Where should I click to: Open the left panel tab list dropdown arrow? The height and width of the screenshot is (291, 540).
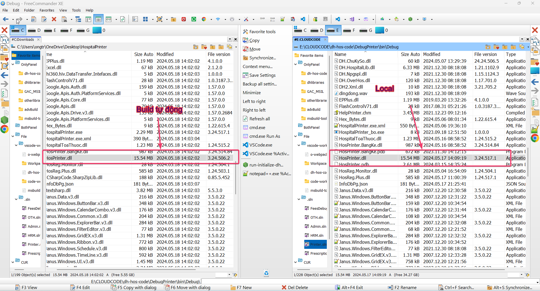coord(230,39)
